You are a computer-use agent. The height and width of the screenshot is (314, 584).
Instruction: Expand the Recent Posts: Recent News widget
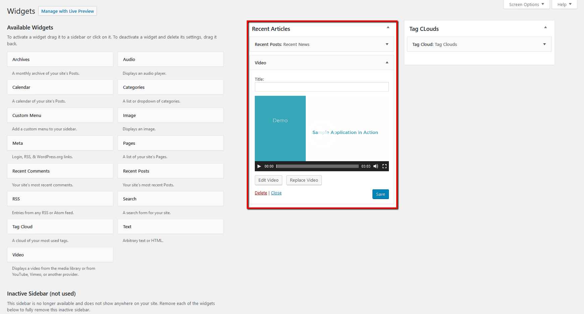point(387,44)
